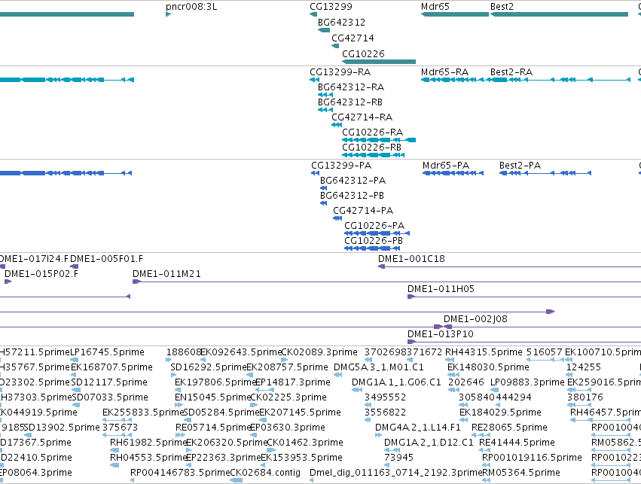
Task: Click the 3495552 EST label
Action: pos(385,397)
